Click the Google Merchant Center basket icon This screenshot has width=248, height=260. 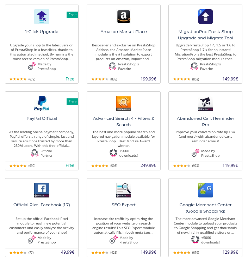[x=205, y=190]
